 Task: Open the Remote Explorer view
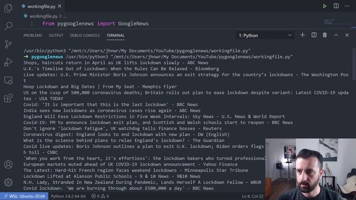8,80
